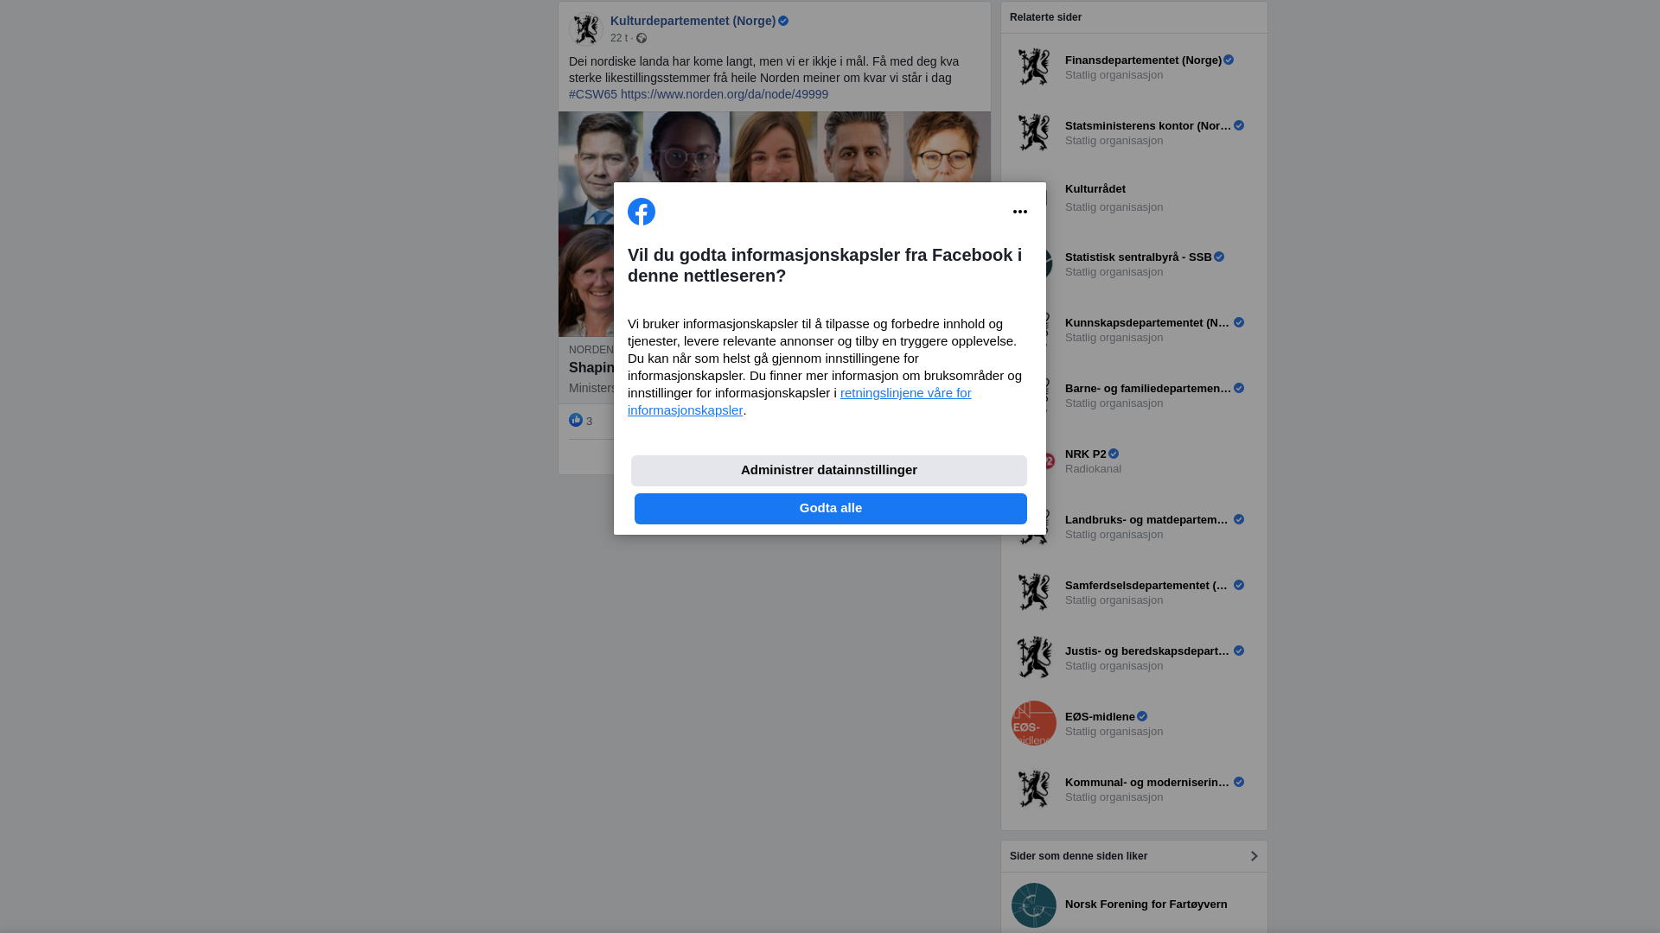Screen dimensions: 1660x933
Task: Click the verified badge on Justis- og beredskapsdepartementet row
Action: coord(1239,651)
